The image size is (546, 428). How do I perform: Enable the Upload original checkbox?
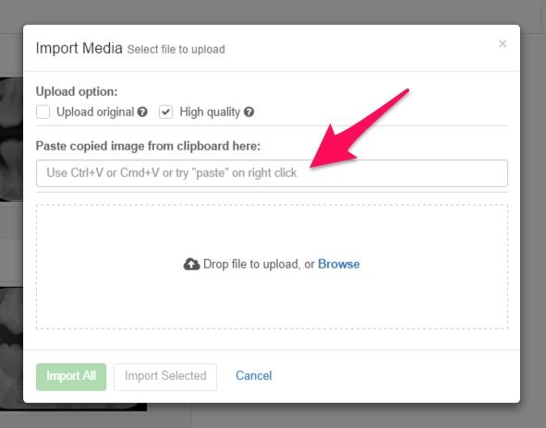click(42, 112)
